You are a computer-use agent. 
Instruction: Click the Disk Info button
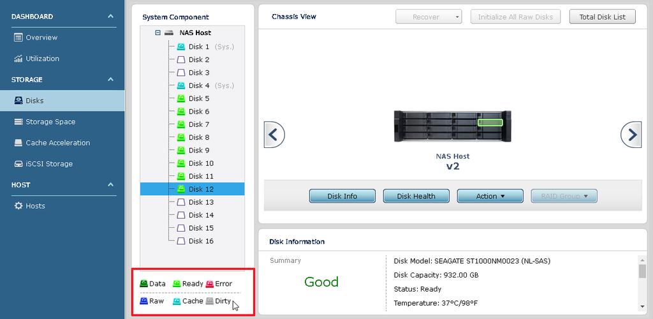click(x=342, y=196)
